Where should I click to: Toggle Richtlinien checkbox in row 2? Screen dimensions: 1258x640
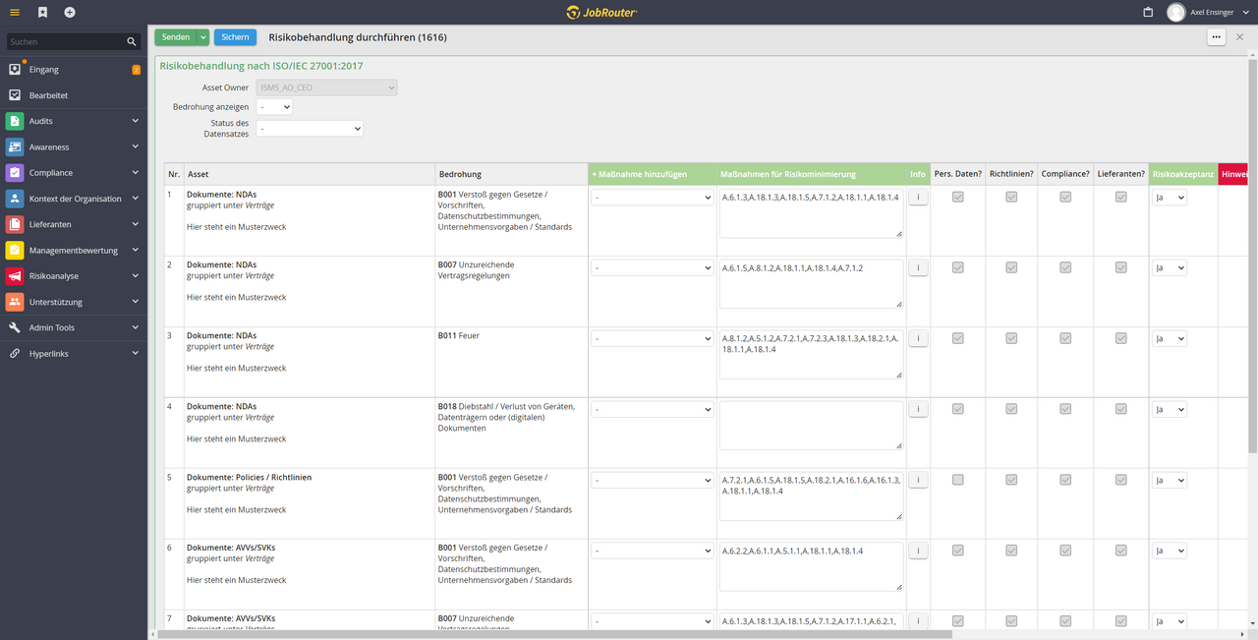coord(1011,267)
